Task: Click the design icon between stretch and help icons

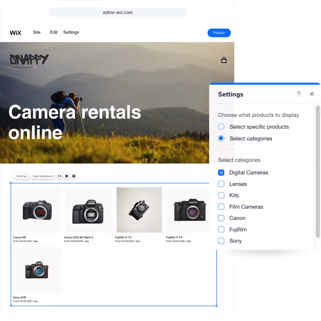Action: click(67, 176)
